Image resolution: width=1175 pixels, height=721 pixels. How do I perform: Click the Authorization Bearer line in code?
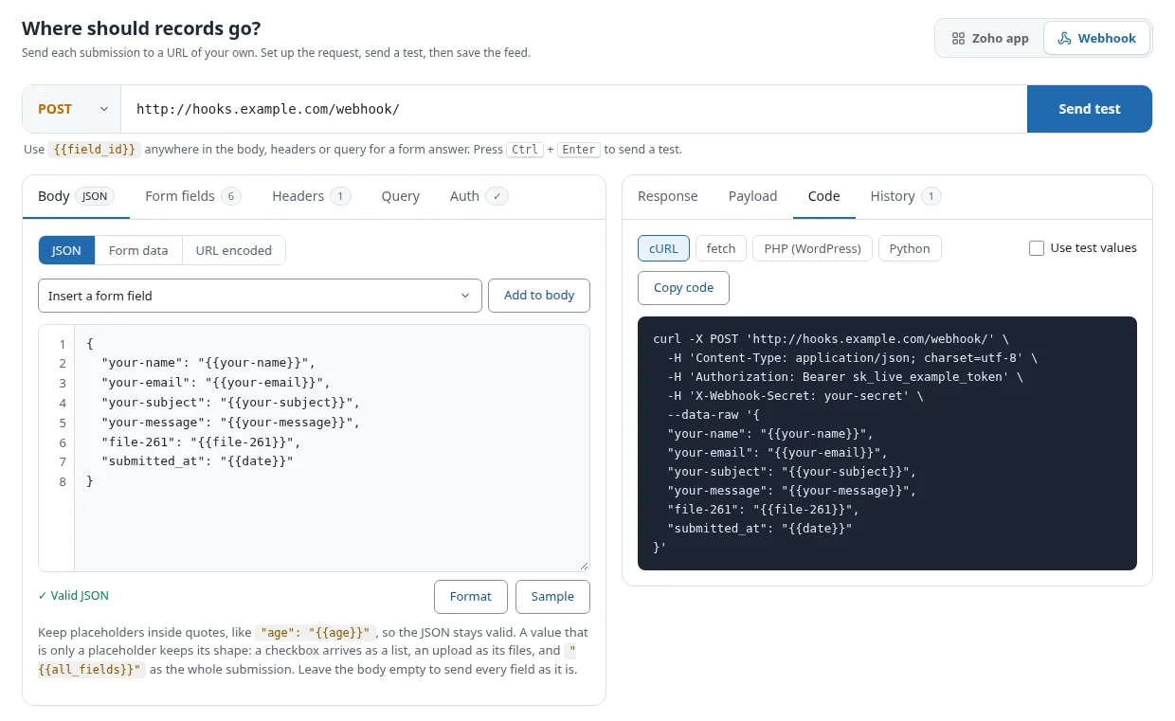846,376
